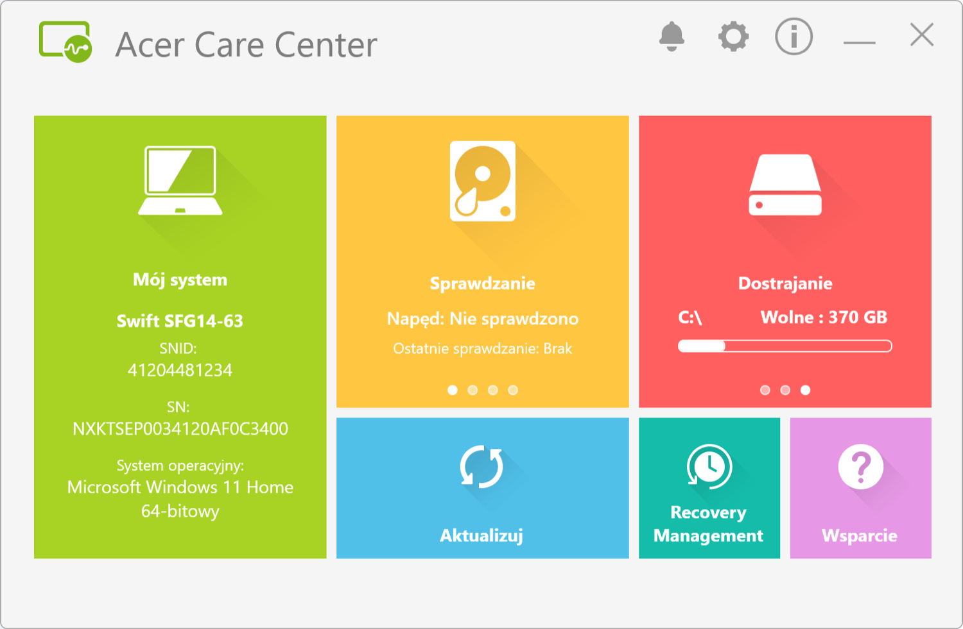Minimize the Acer Care Center window
Screen dimensions: 963x629
[x=860, y=42]
